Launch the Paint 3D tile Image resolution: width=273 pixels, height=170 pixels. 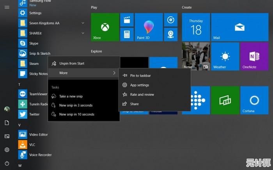point(149,27)
